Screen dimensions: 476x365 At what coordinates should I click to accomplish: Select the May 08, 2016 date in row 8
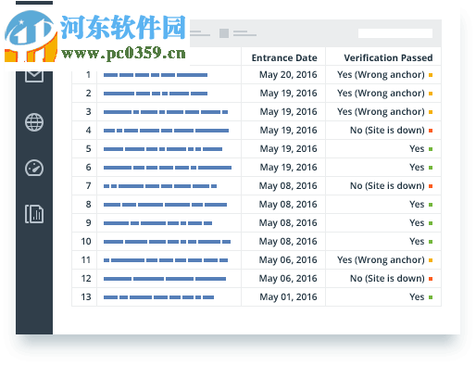pyautogui.click(x=288, y=205)
